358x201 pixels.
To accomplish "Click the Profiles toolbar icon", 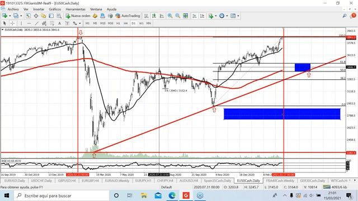I will (16, 16).
